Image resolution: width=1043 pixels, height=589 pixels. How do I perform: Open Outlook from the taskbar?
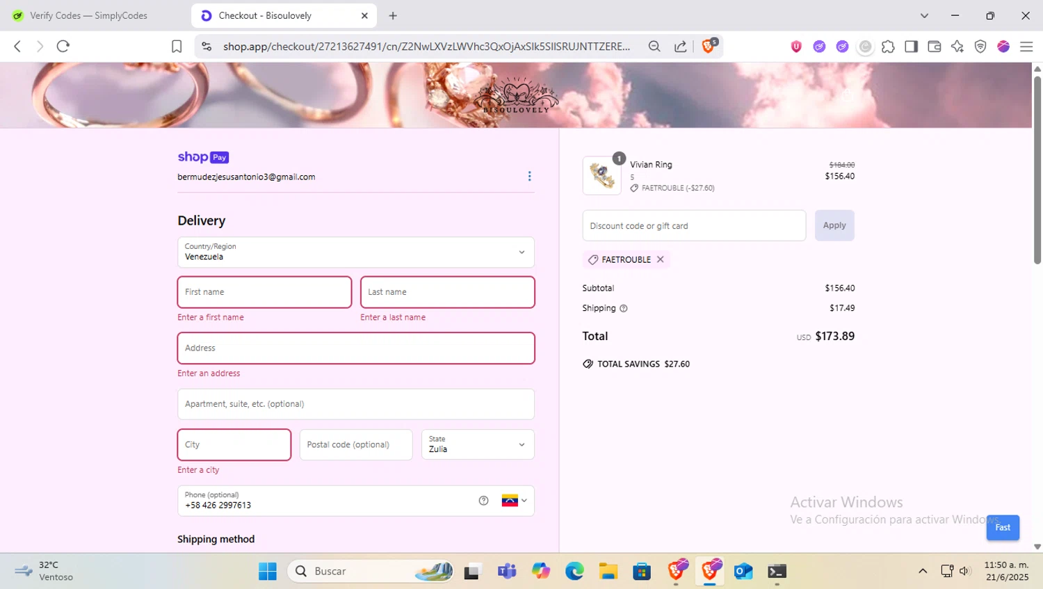pos(743,571)
